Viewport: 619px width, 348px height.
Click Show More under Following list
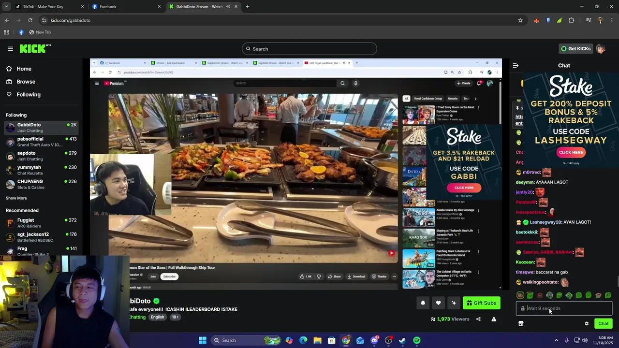[x=16, y=198]
